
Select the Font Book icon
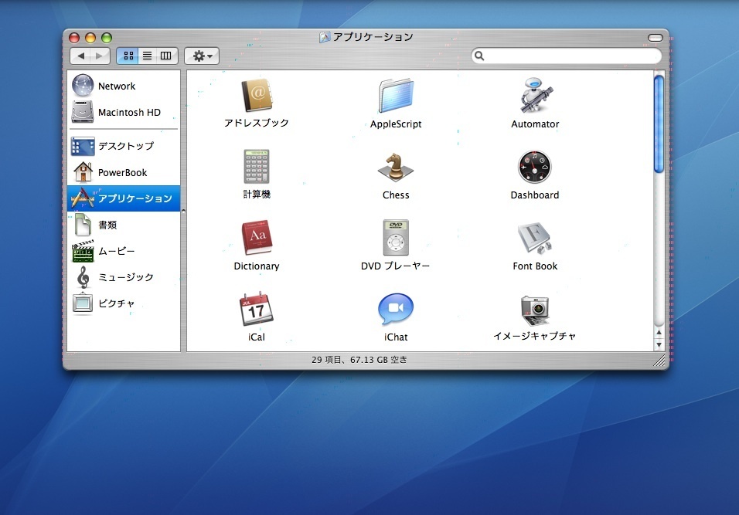click(535, 239)
